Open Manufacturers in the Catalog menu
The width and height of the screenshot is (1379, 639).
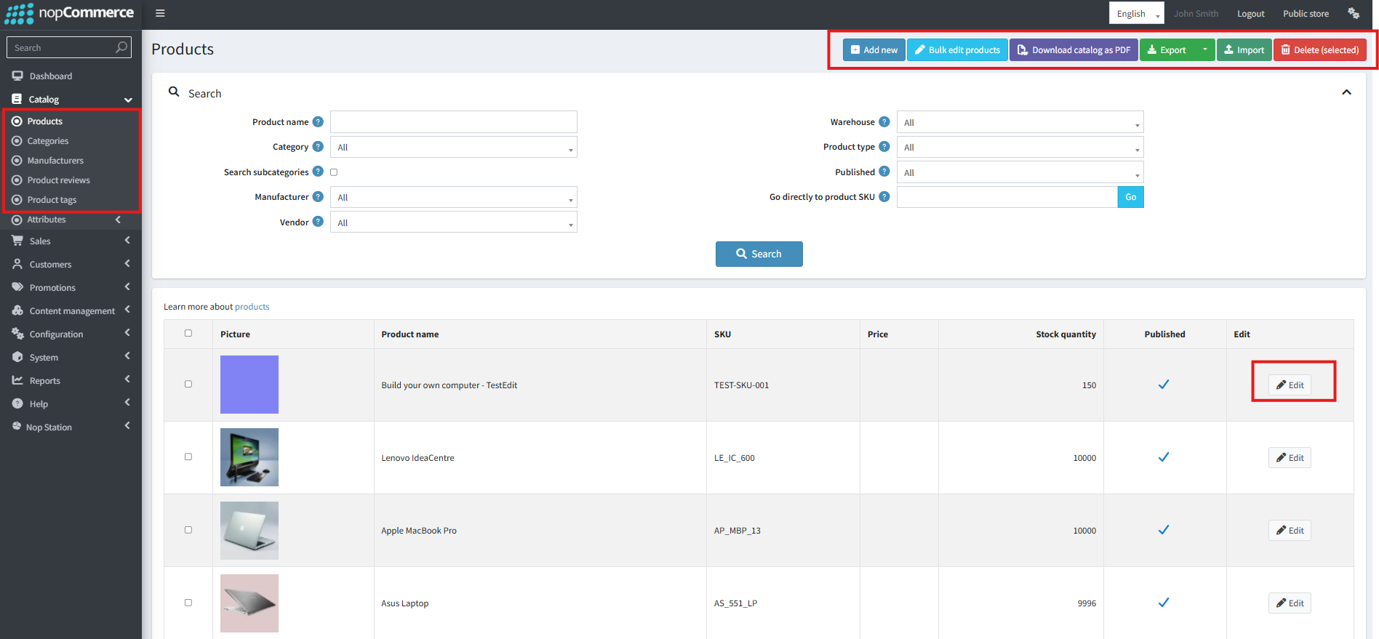click(x=55, y=161)
